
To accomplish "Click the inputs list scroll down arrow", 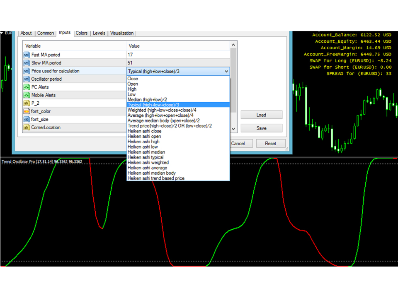I will [233, 129].
